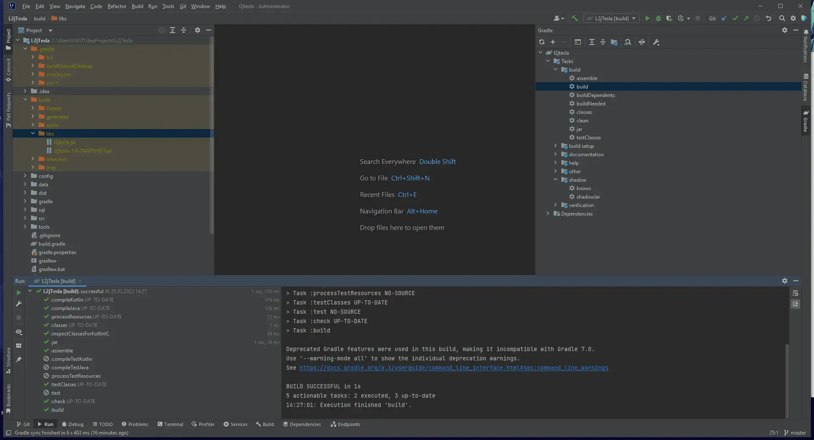This screenshot has height=440, width=814.
Task: Select the shadowJar Gradle task
Action: tap(588, 197)
